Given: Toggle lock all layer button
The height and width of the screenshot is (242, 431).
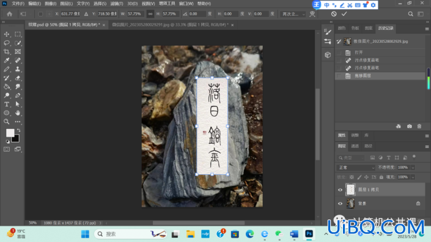Looking at the screenshot, I should point(381,177).
